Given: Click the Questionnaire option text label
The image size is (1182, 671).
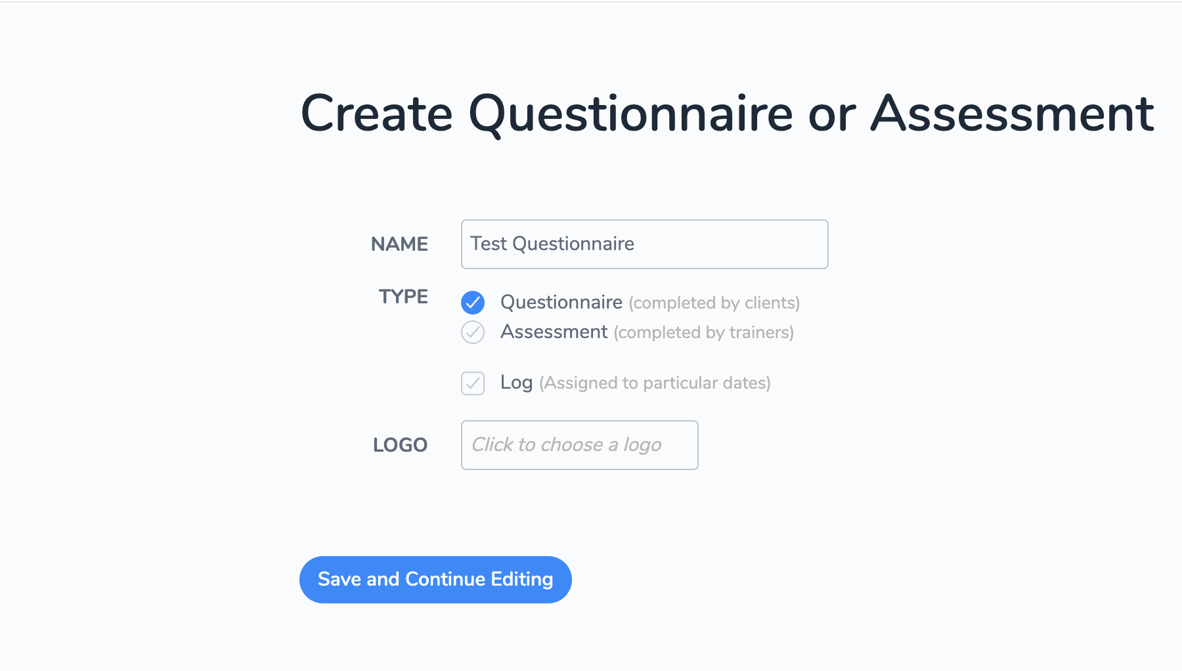Looking at the screenshot, I should click(x=561, y=303).
